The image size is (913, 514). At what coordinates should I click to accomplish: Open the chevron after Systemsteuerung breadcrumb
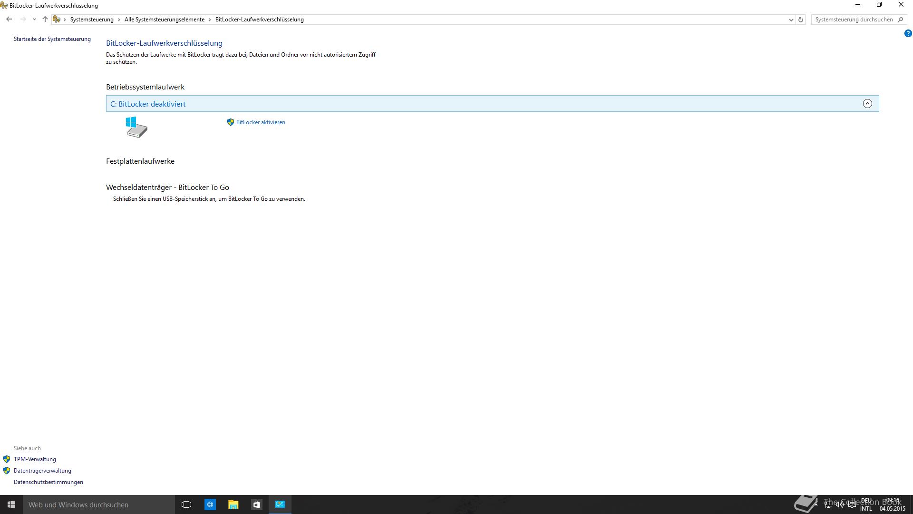click(x=119, y=20)
